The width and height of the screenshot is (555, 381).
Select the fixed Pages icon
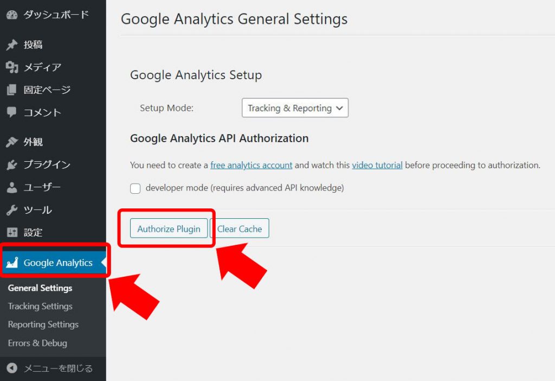12,90
